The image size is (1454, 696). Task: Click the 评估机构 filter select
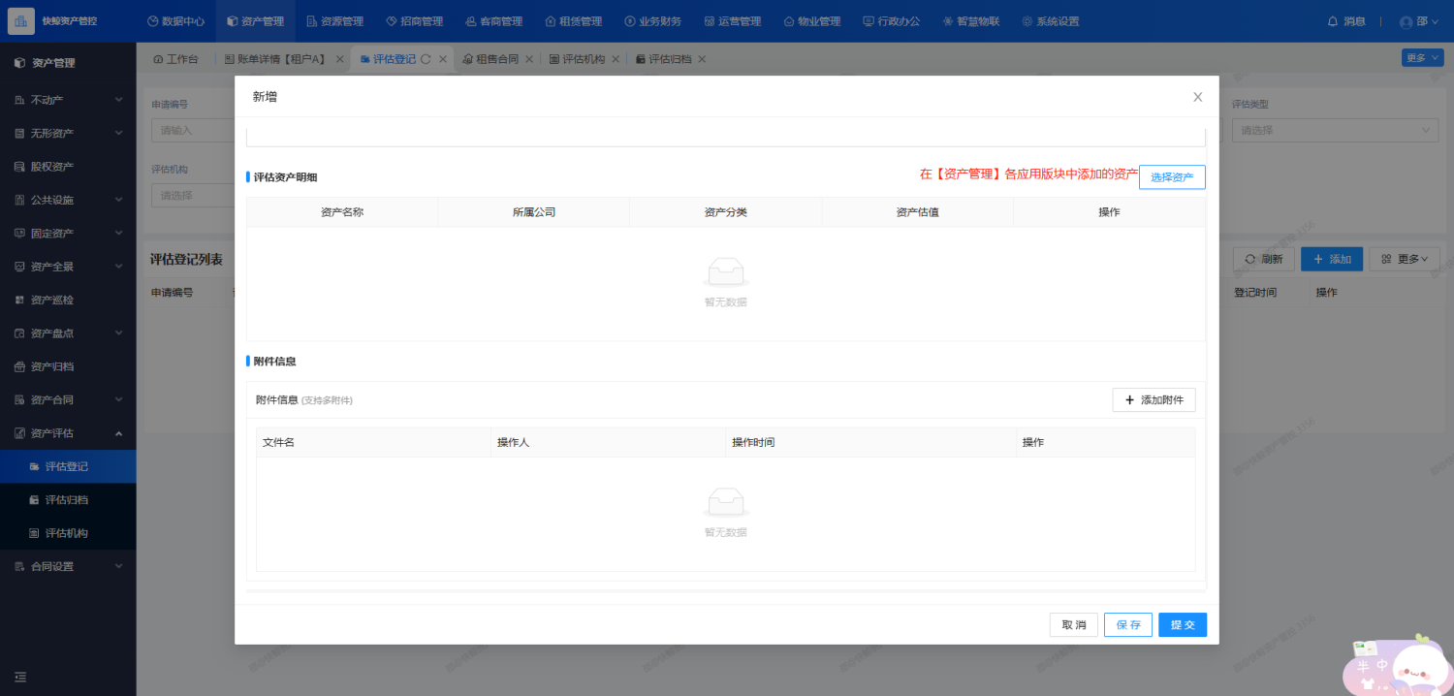click(x=193, y=195)
